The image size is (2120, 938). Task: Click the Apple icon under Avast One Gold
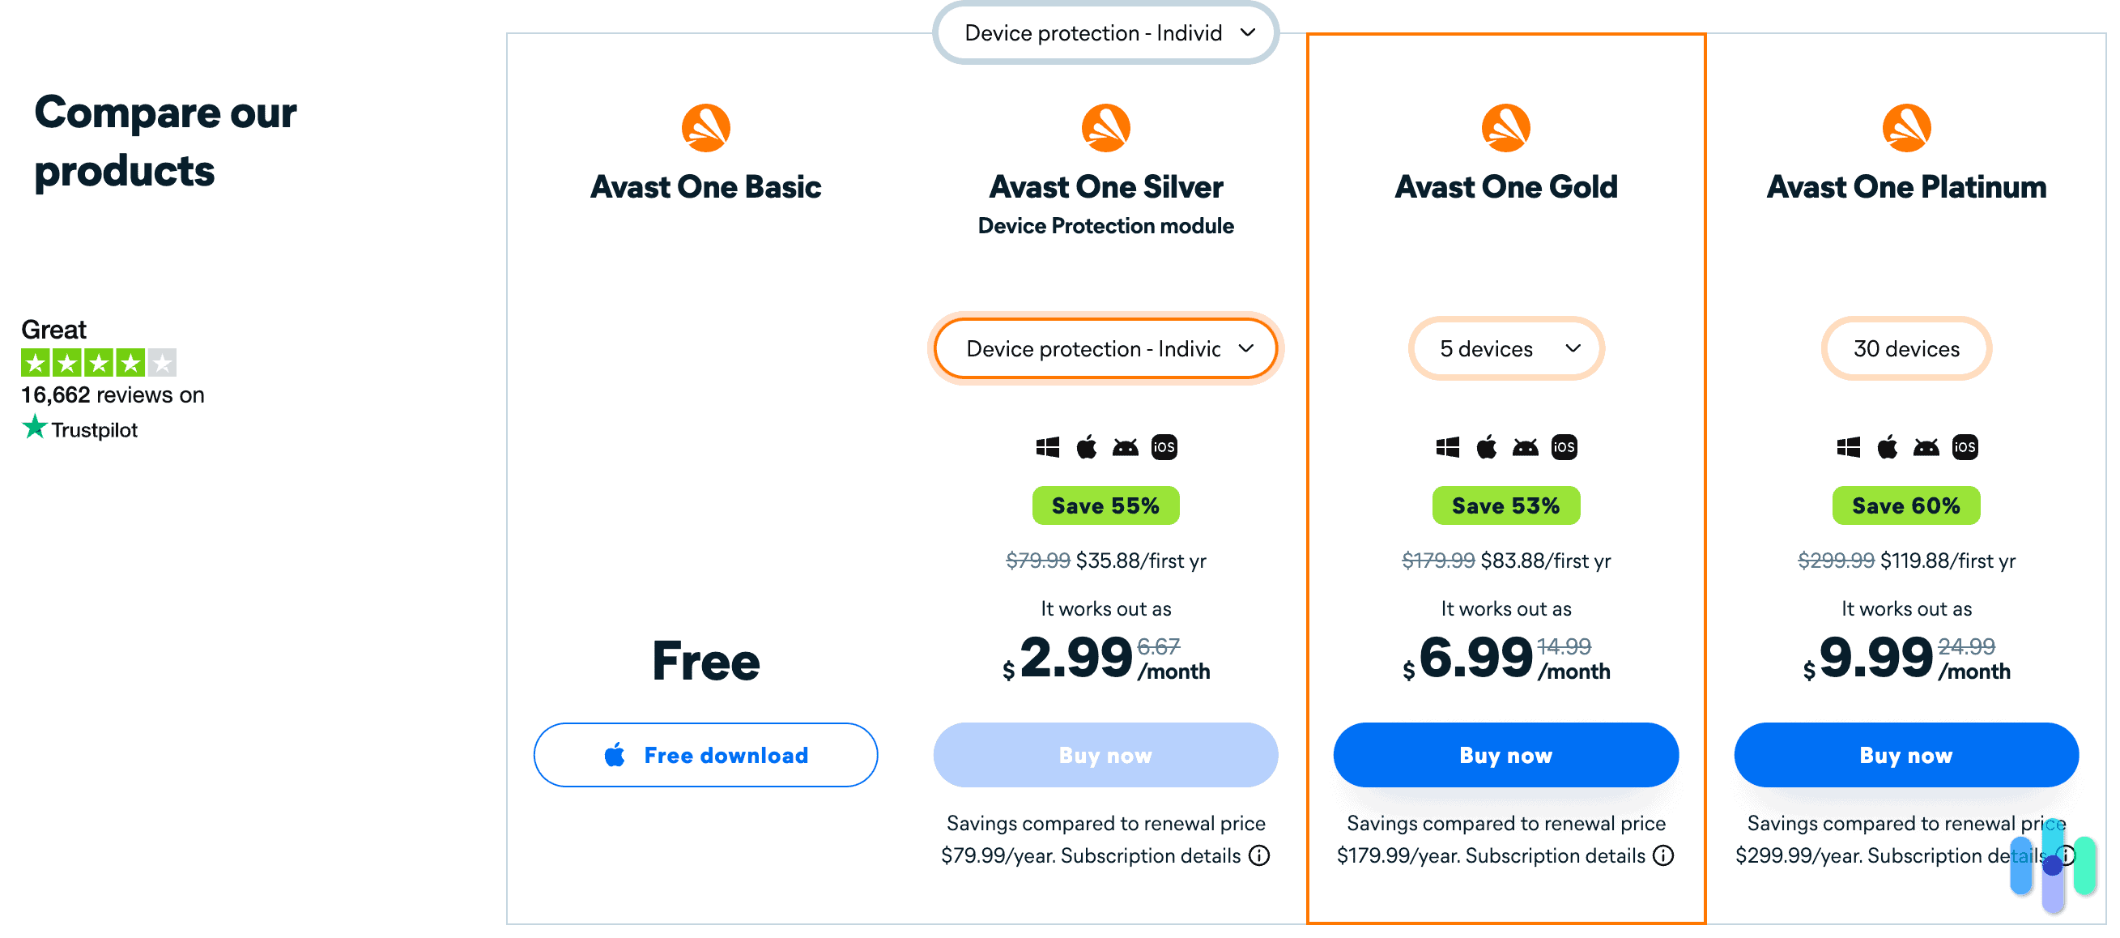point(1485,446)
